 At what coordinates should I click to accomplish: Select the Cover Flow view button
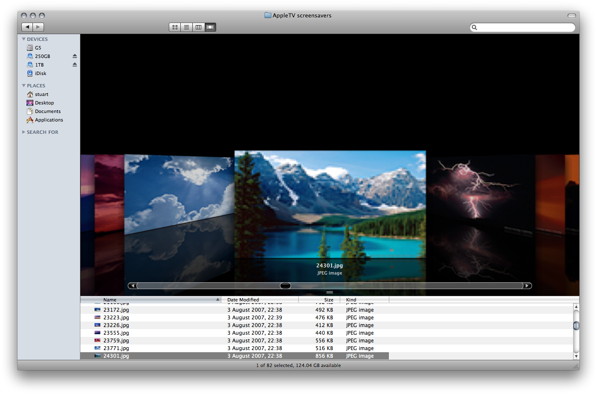tap(210, 27)
